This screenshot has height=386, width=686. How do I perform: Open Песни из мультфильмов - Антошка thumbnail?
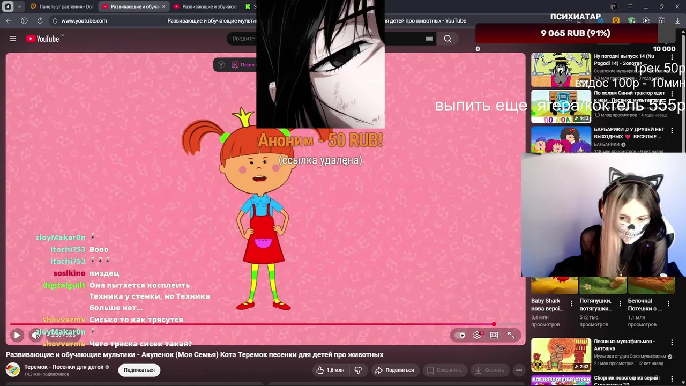click(x=561, y=355)
